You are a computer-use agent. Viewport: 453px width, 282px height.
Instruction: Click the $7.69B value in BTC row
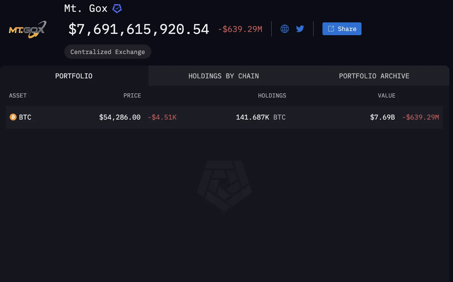pyautogui.click(x=382, y=117)
